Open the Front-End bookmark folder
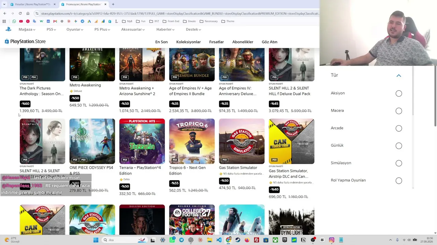 171,21
